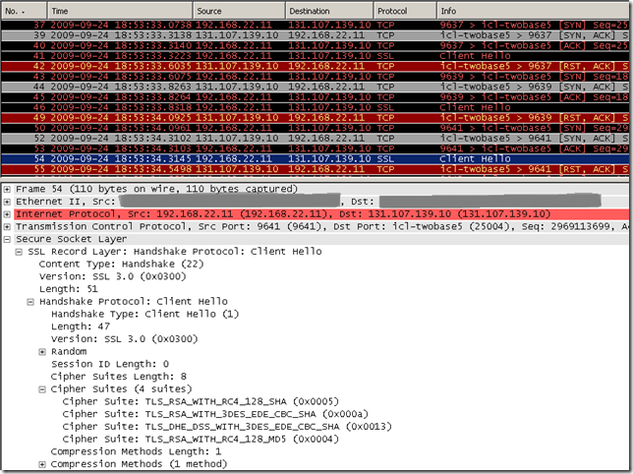Select packet 42 RST, ACK row
The image size is (633, 474).
pyautogui.click(x=315, y=66)
